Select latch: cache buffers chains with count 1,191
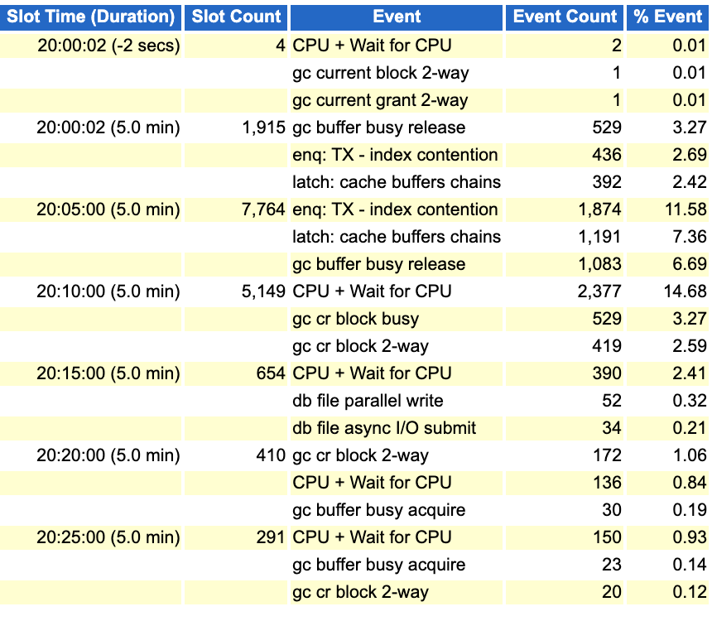Image resolution: width=712 pixels, height=621 pixels. coord(397,237)
